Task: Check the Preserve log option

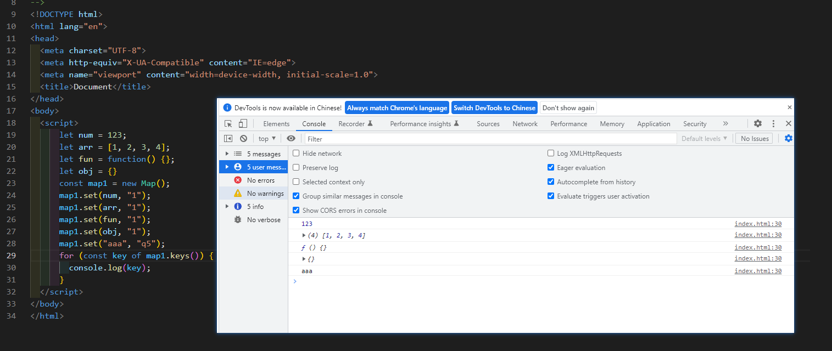Action: 297,168
